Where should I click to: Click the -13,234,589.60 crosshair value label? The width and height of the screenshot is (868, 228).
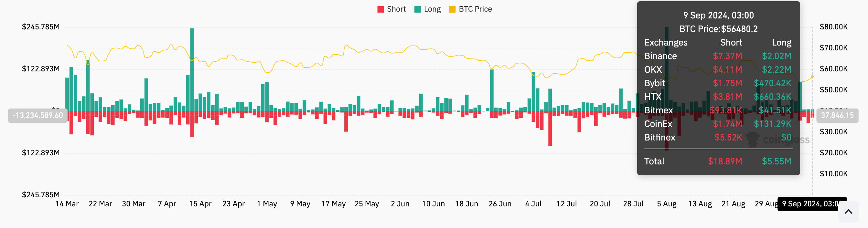coord(38,116)
